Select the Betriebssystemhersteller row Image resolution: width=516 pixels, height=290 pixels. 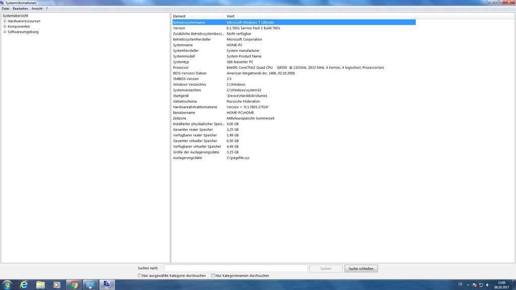[x=294, y=39]
